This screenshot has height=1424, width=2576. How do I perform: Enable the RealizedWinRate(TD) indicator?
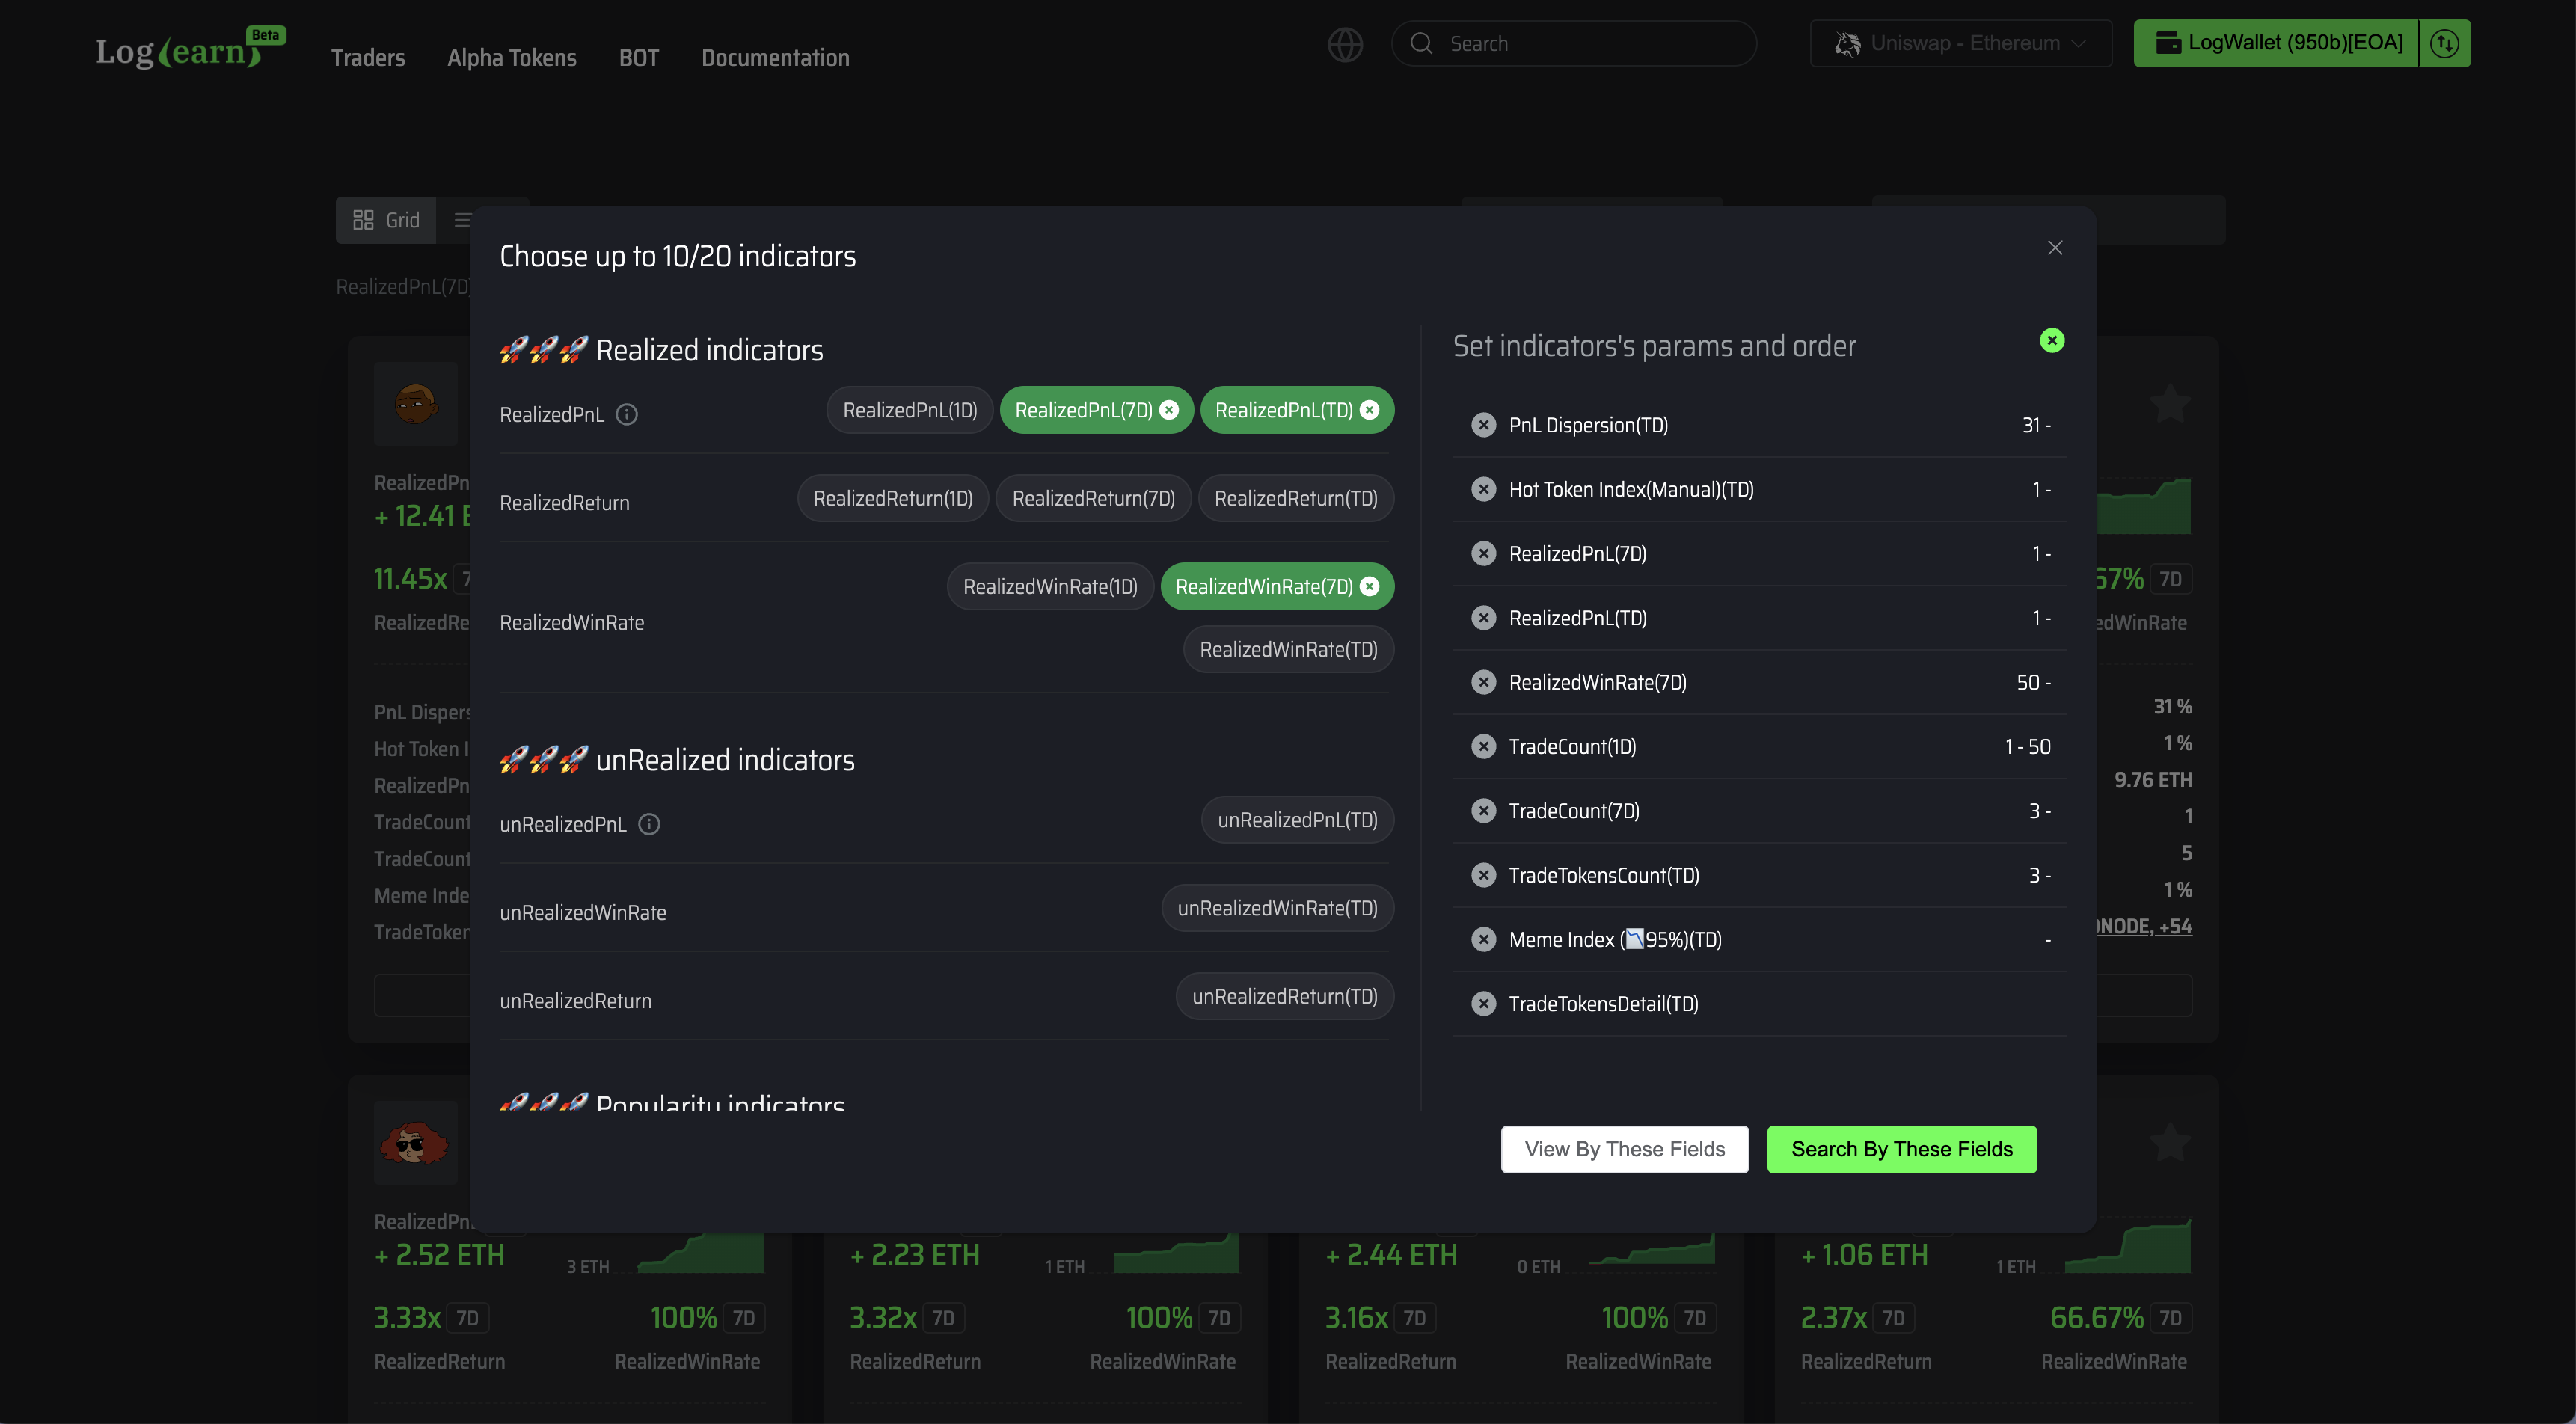(x=1289, y=649)
